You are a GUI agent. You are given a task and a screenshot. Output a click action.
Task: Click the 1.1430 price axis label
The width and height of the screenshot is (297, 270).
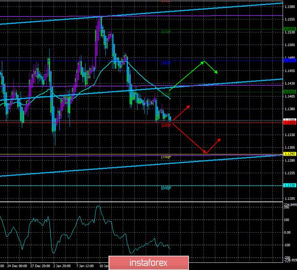[290, 83]
